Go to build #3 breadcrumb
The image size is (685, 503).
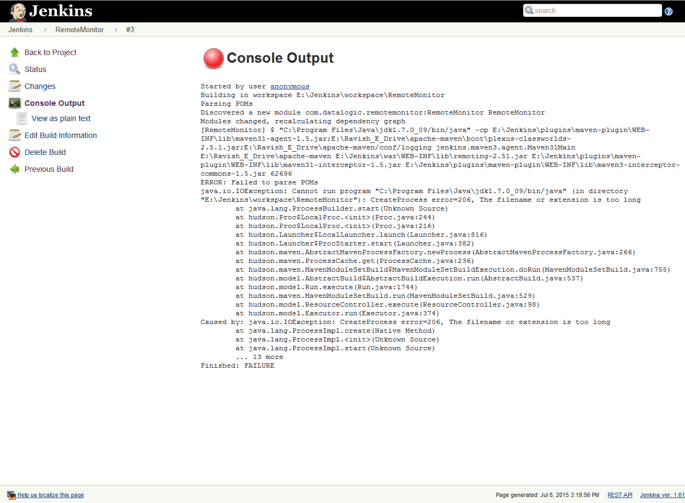130,30
